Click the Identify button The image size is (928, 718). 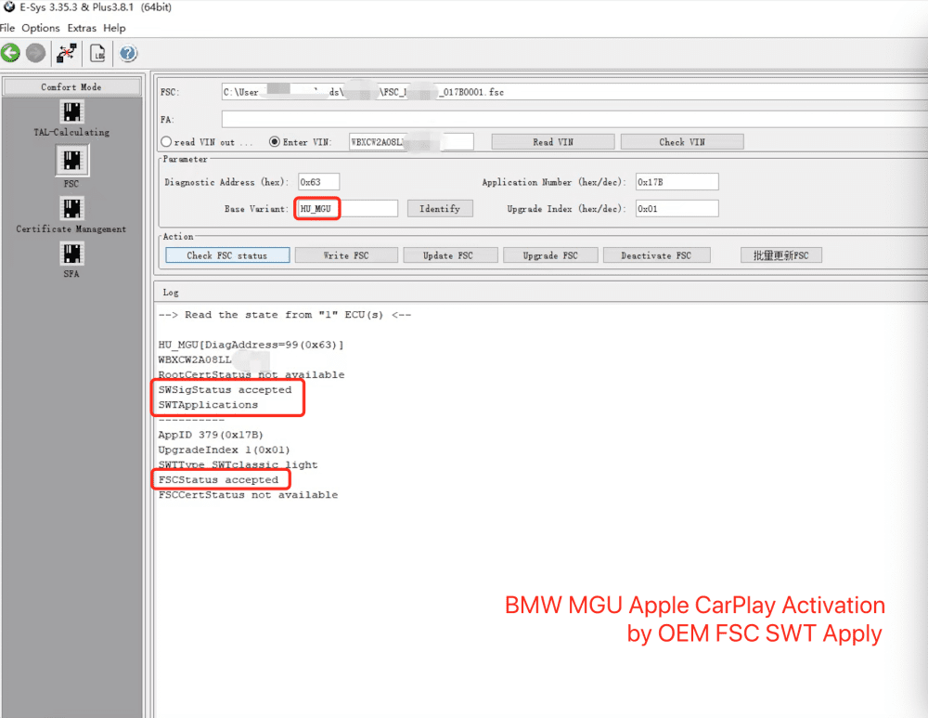tap(440, 209)
